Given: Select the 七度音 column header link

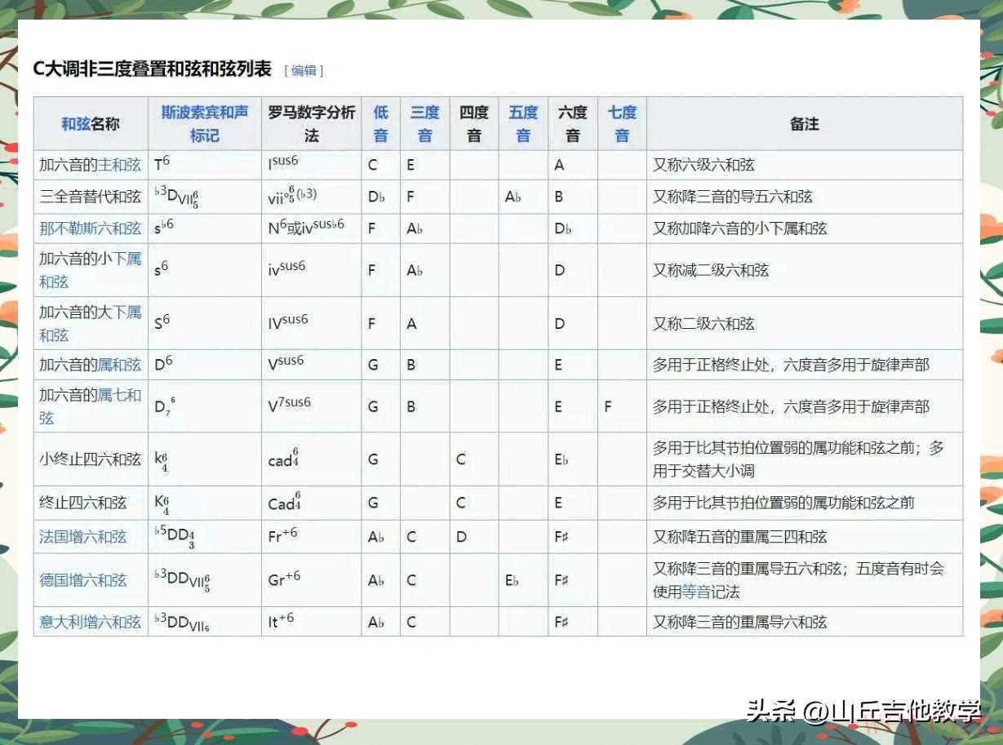Looking at the screenshot, I should pyautogui.click(x=622, y=123).
